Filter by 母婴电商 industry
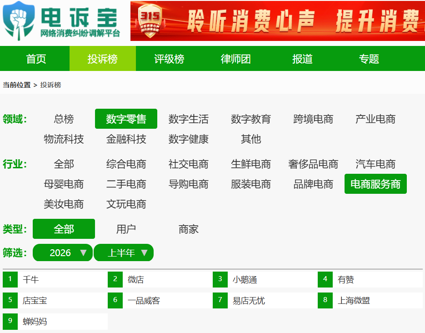This screenshot has height=333, width=425. 64,184
